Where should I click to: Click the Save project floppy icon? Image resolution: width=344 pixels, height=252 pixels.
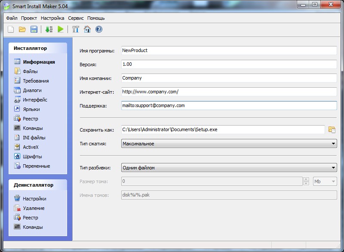[x=34, y=29]
